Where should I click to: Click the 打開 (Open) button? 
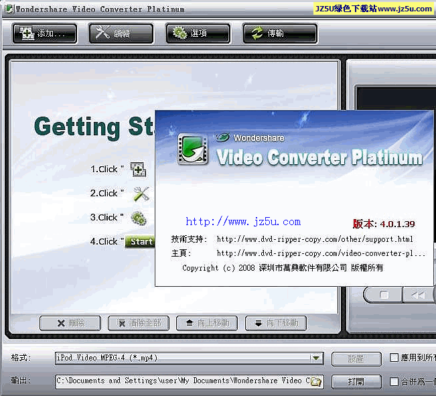pos(356,381)
